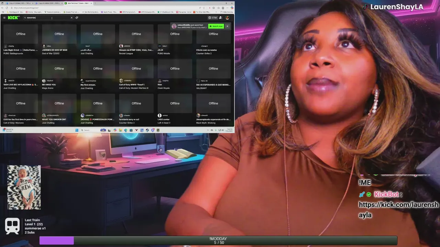440x247 pixels.
Task: Open the PUBG Mobile category link
Action: [x=164, y=54]
